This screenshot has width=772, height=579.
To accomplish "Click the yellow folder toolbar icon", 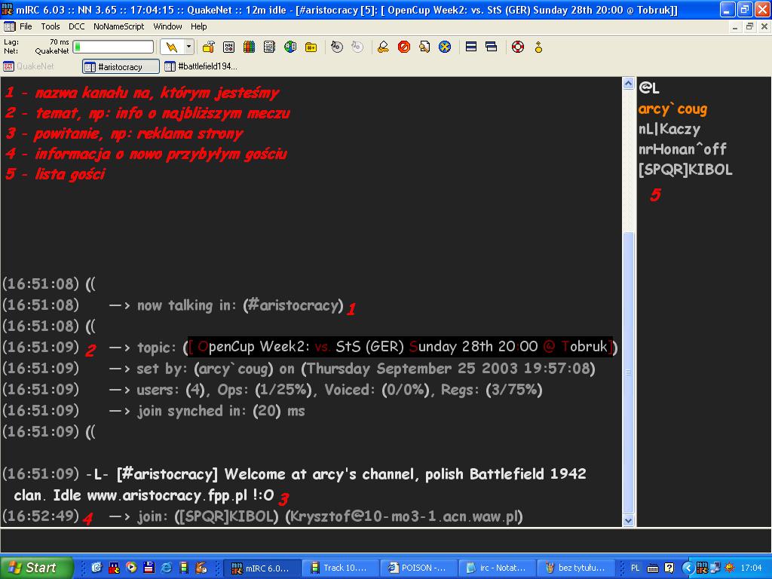I will (311, 47).
